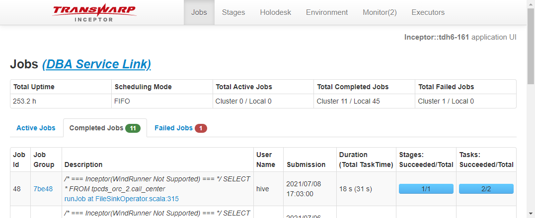View the Executors page
The image size is (535, 218).
tap(428, 12)
